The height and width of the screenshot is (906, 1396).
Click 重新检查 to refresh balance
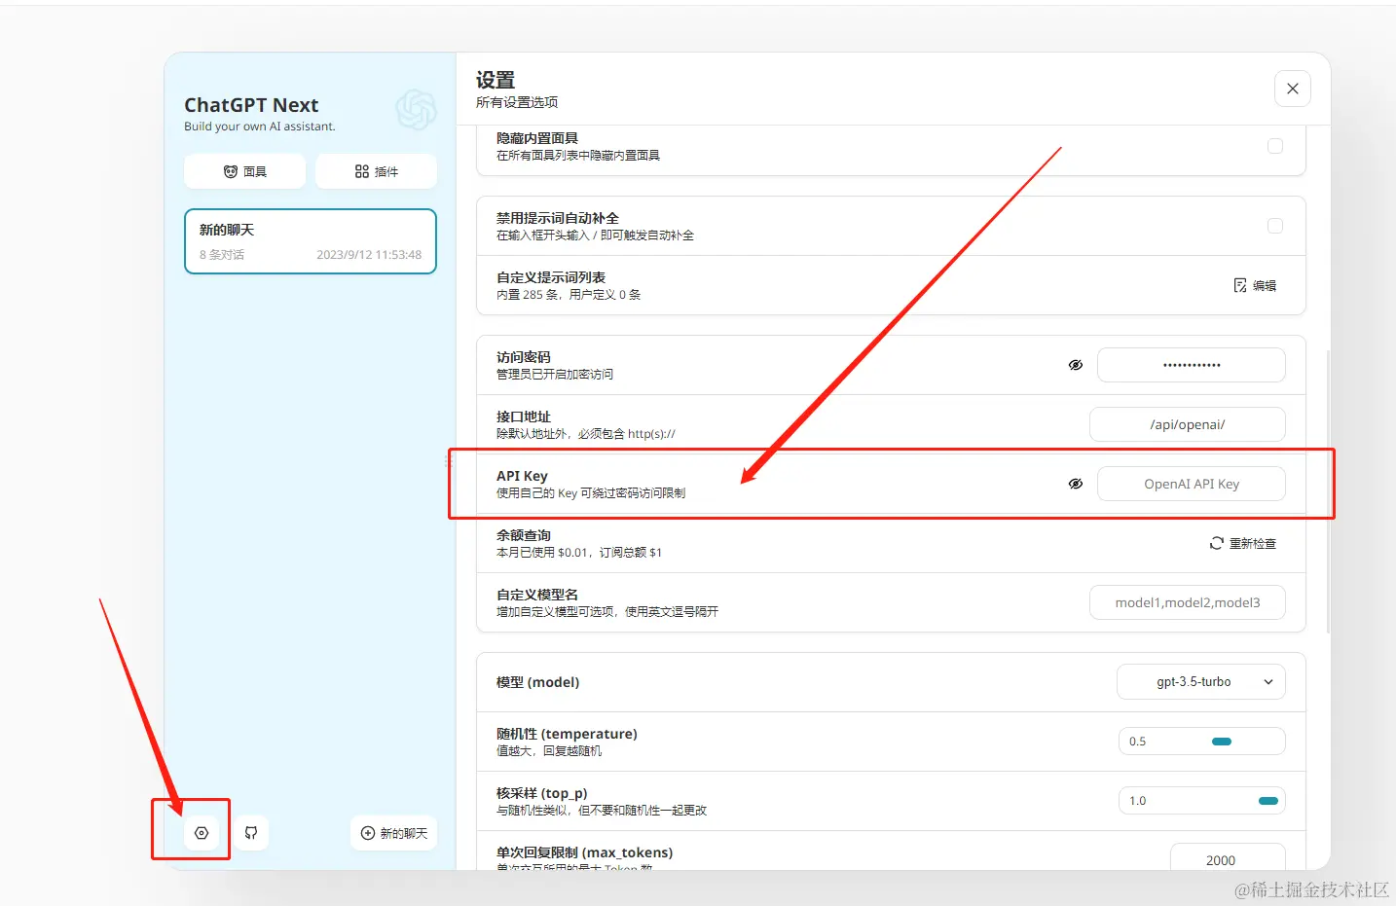coord(1243,543)
